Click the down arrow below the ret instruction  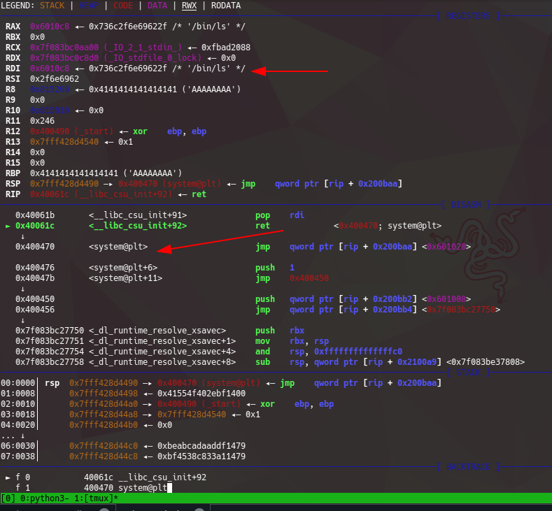[24, 236]
